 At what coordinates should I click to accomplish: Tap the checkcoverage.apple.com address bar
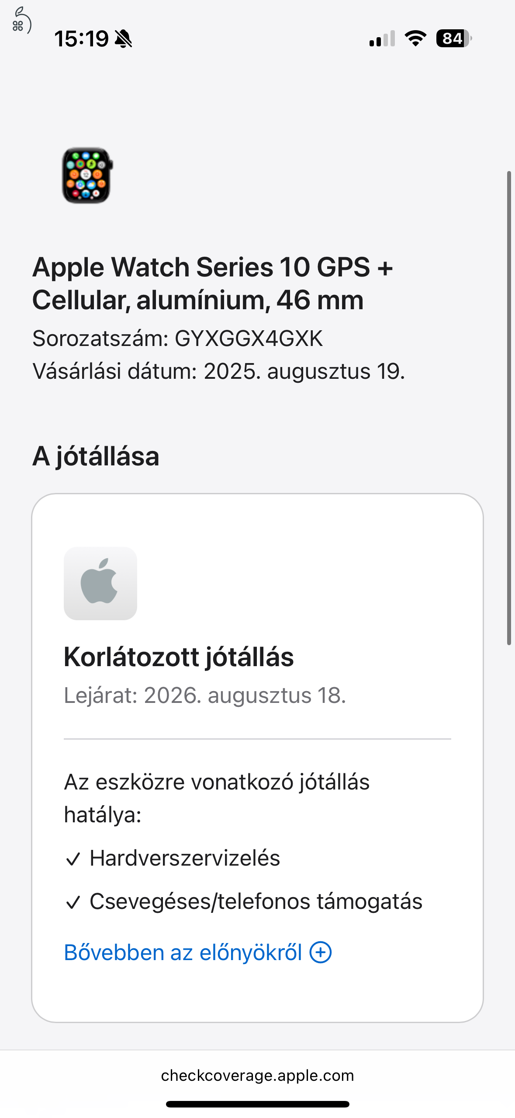257,1075
